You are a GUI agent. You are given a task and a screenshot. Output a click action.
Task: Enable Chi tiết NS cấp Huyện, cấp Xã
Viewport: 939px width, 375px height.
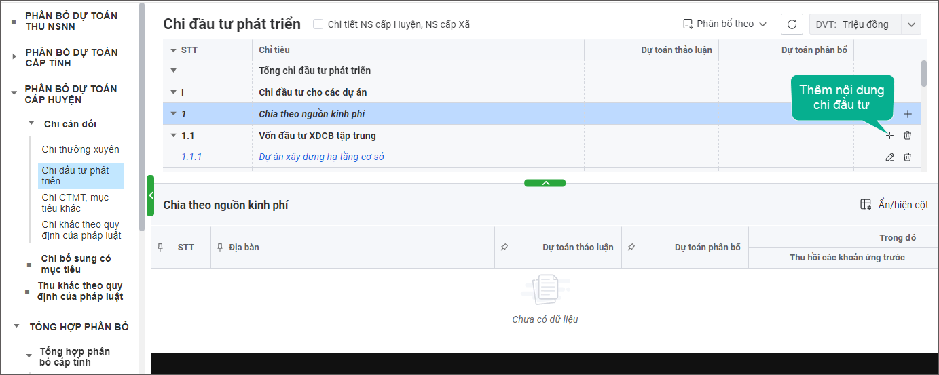click(x=318, y=24)
